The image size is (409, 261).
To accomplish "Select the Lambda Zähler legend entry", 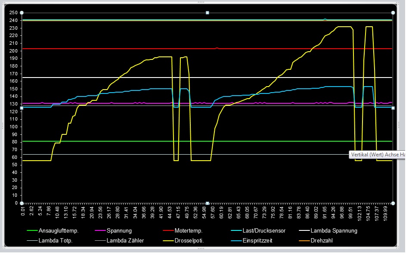I will pyautogui.click(x=125, y=240).
